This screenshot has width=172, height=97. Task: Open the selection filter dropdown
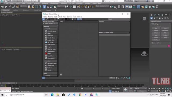point(23,6)
